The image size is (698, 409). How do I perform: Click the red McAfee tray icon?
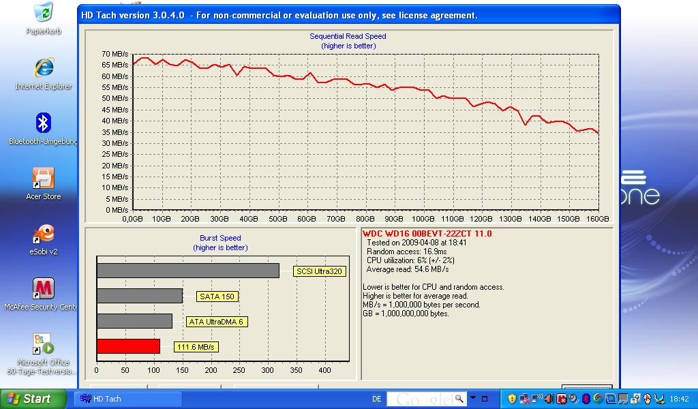tap(562, 399)
